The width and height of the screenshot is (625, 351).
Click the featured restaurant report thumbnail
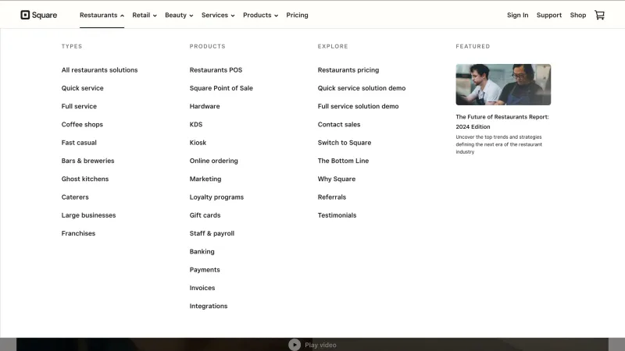click(503, 84)
